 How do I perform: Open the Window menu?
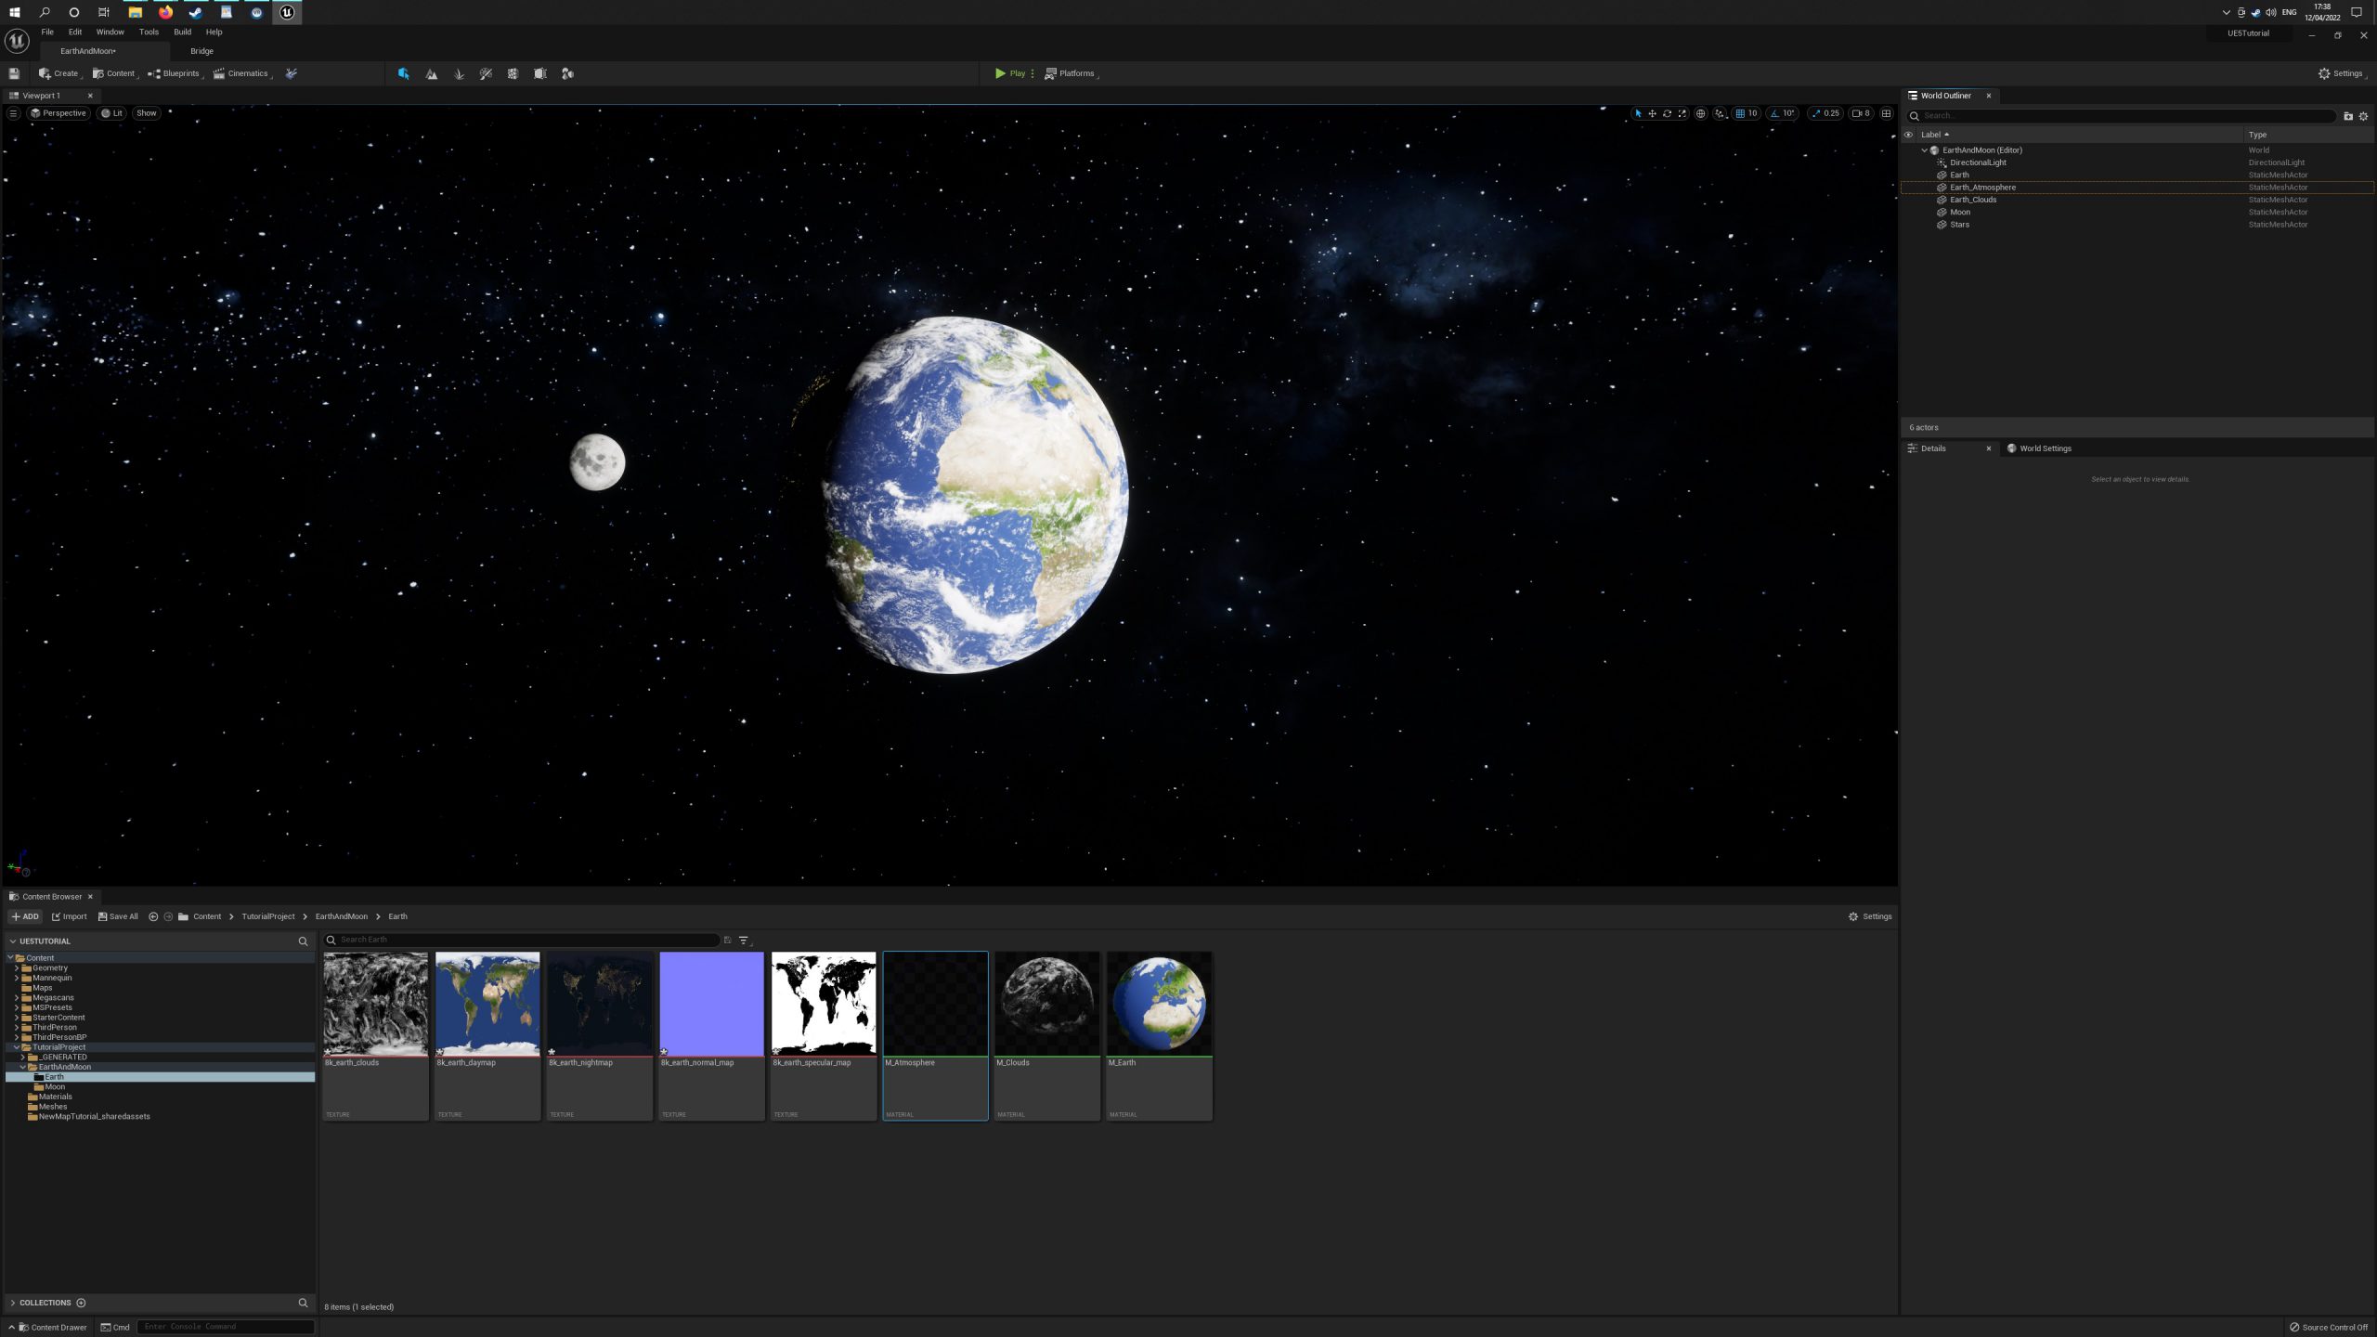pyautogui.click(x=110, y=32)
